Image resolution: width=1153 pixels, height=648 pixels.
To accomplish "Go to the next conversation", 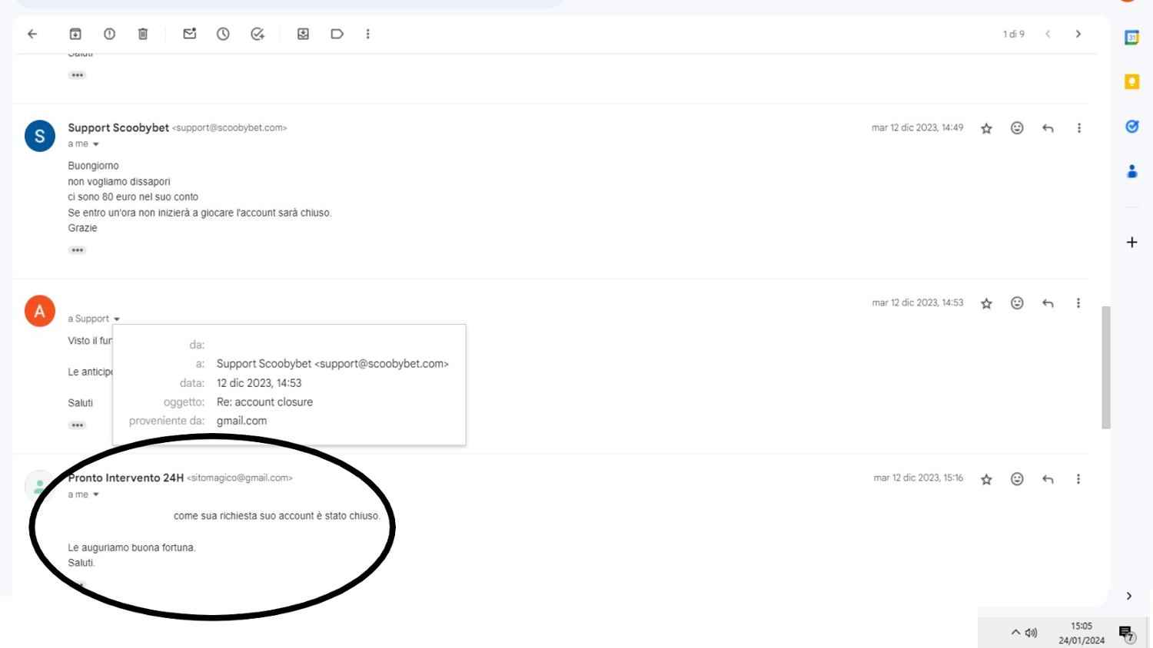I will click(1078, 34).
